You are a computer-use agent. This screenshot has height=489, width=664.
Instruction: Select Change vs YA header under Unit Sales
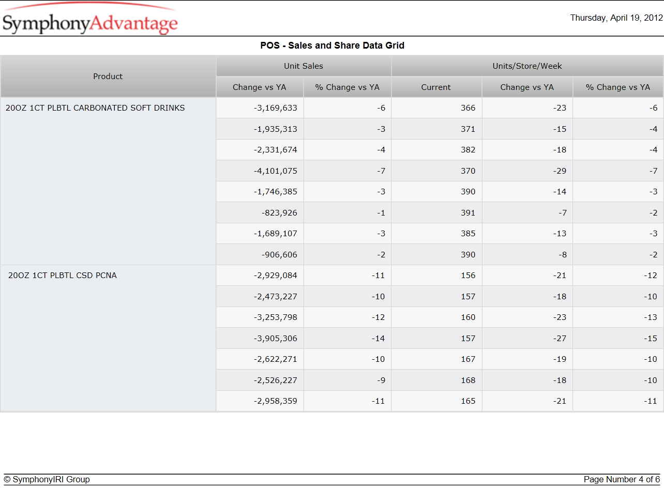tap(260, 87)
